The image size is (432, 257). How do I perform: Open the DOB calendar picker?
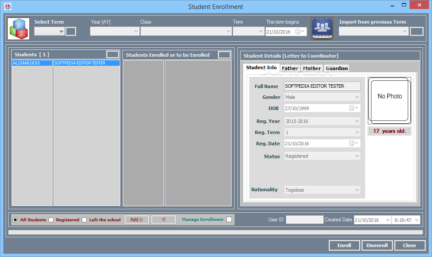click(x=354, y=108)
